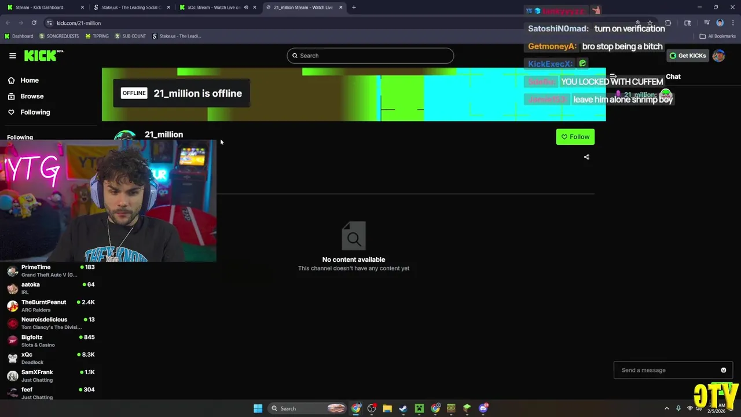Click the browser back arrow
Viewport: 741px width, 417px height.
tap(8, 23)
